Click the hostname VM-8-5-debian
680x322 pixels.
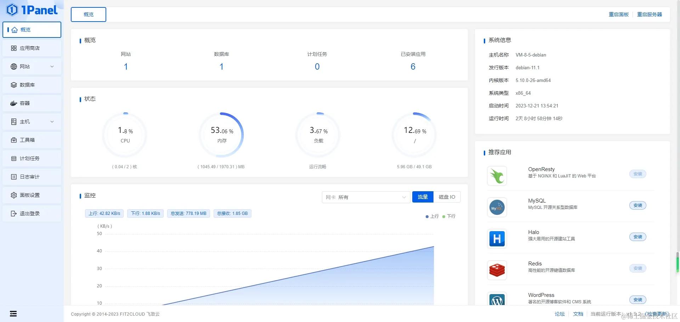tap(531, 55)
